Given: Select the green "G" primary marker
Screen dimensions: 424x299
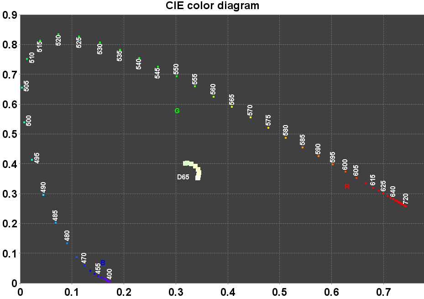Looking at the screenshot, I should tap(177, 111).
